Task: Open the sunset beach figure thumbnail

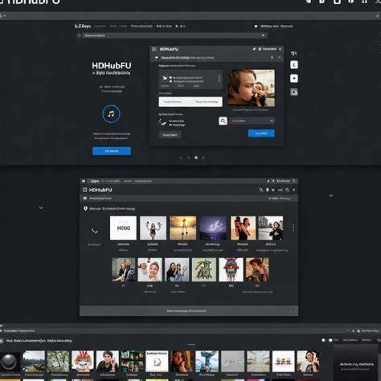Action: point(183,228)
